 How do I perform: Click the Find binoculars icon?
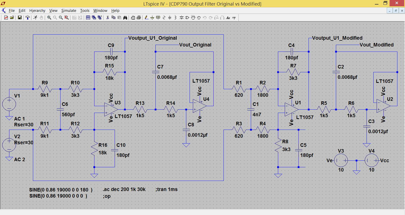pyautogui.click(x=125, y=18)
